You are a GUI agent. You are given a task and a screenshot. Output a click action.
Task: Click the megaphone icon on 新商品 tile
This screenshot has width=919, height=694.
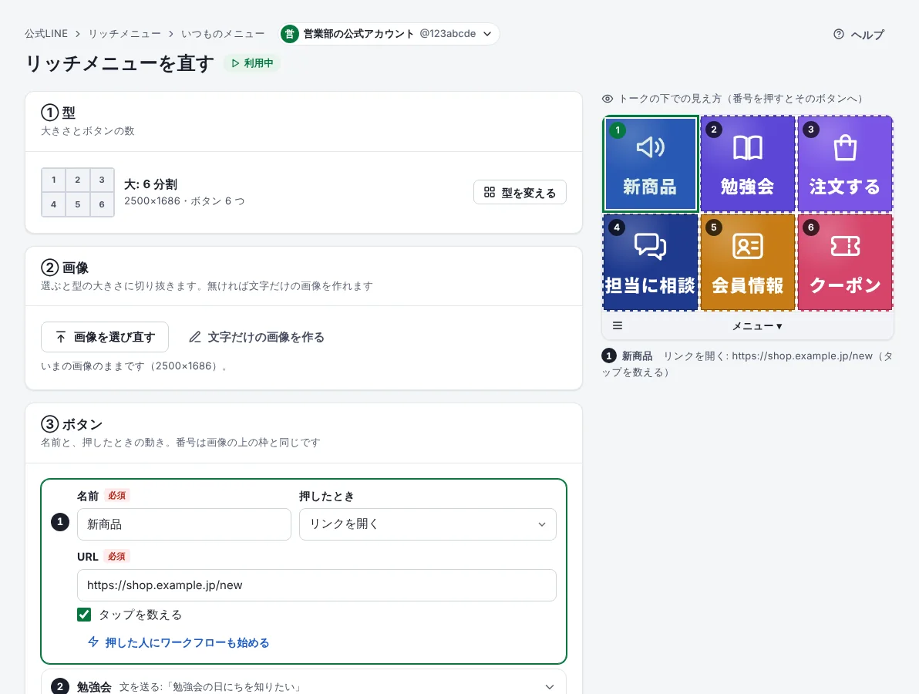[x=650, y=147]
